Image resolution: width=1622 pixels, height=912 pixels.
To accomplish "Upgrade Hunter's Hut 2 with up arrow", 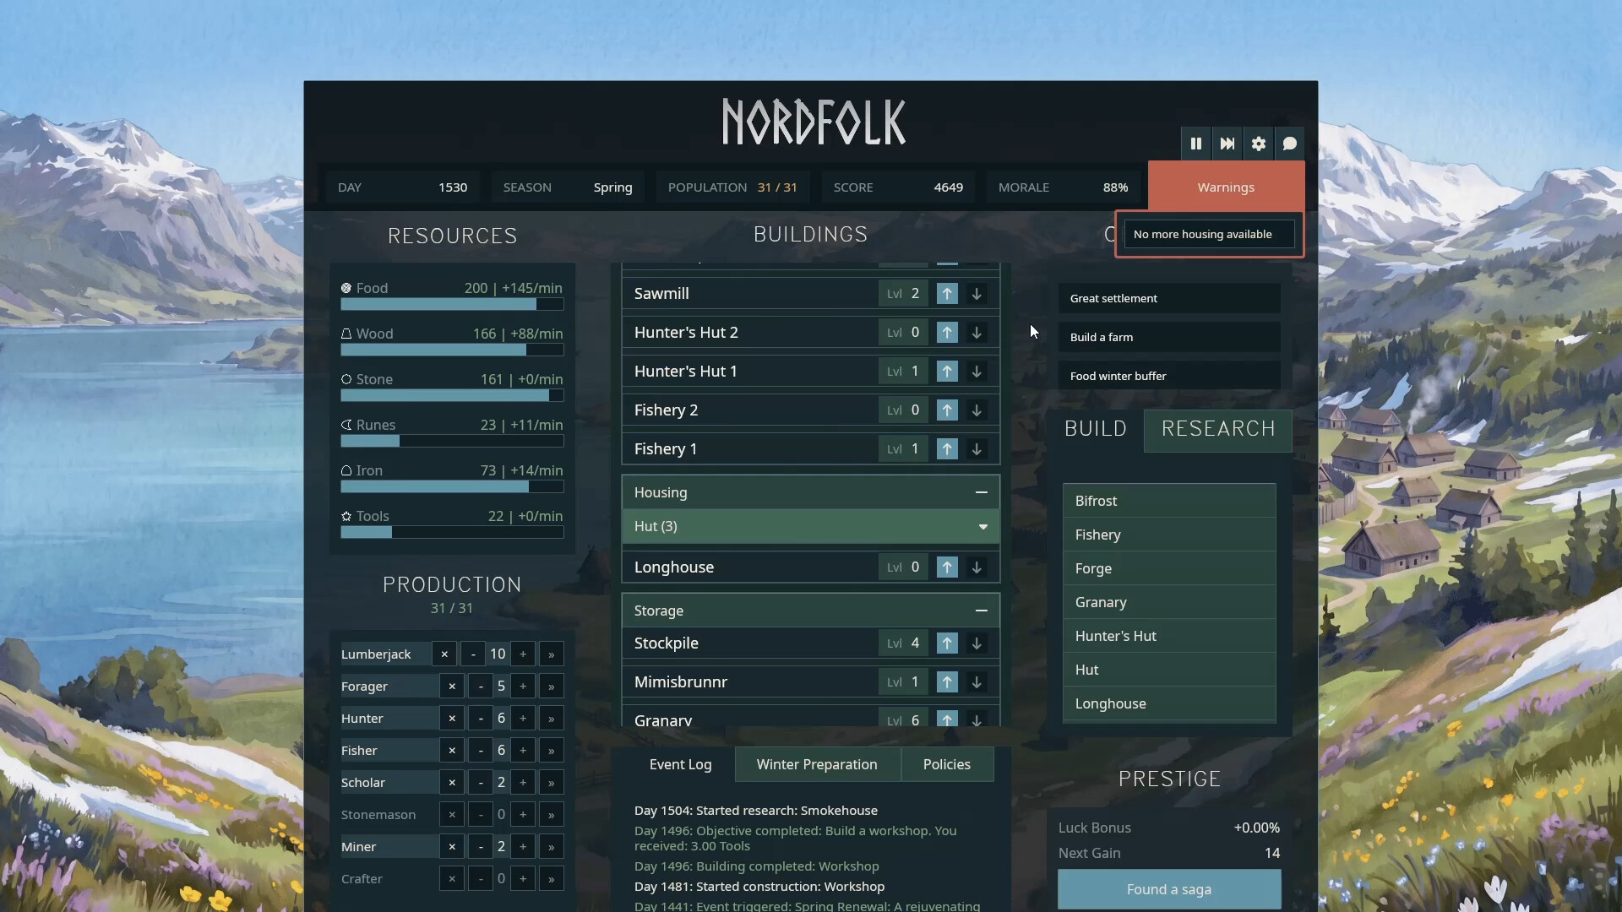I will tap(947, 333).
